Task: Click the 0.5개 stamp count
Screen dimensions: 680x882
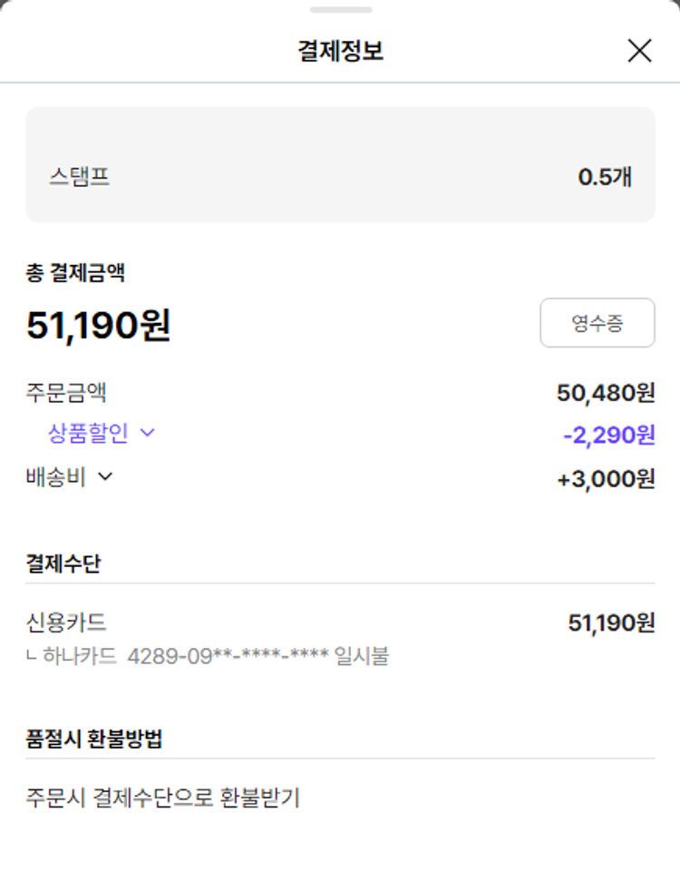Action: click(x=605, y=177)
